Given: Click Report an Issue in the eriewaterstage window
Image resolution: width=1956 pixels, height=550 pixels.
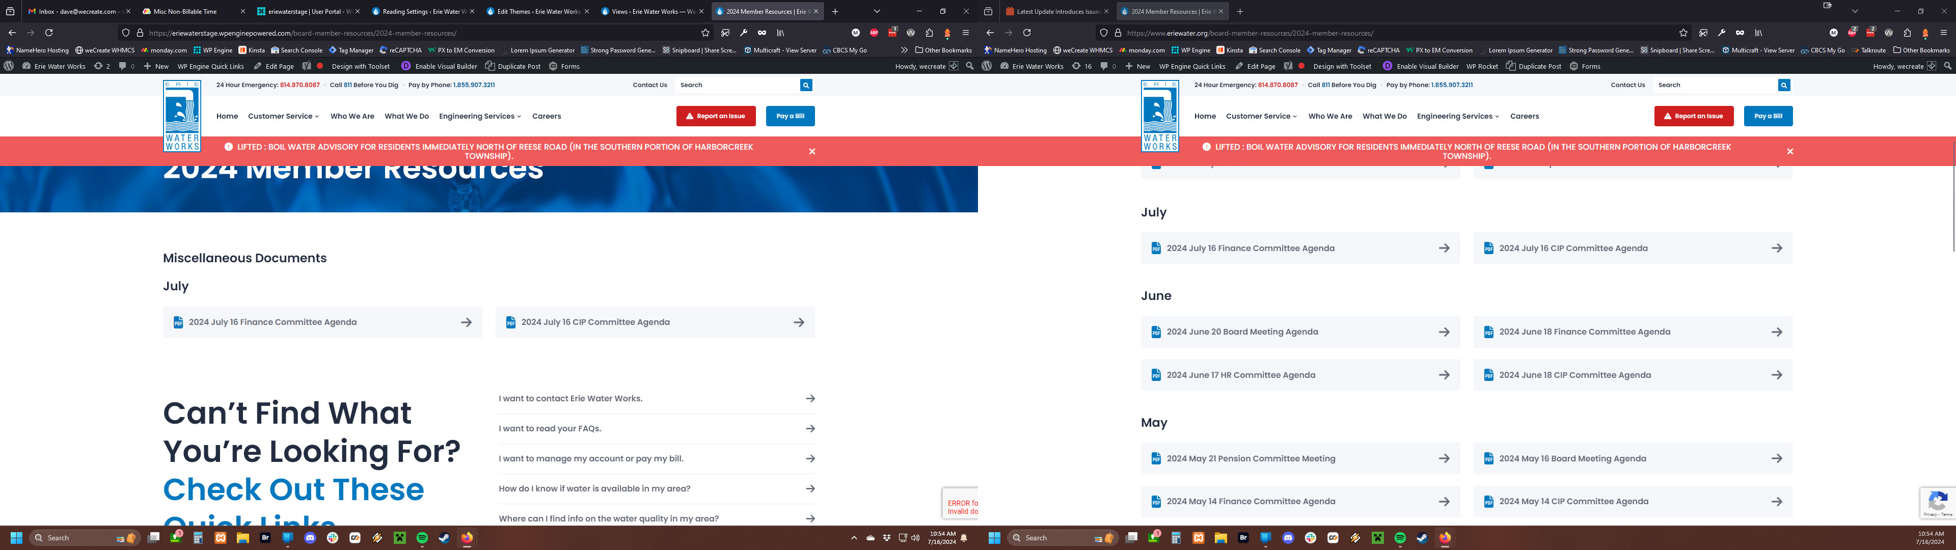Looking at the screenshot, I should [716, 116].
